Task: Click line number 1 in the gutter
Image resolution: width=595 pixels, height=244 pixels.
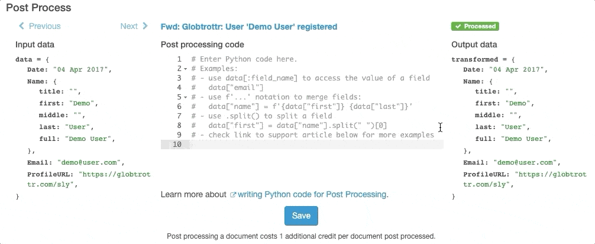Action: tap(179, 59)
